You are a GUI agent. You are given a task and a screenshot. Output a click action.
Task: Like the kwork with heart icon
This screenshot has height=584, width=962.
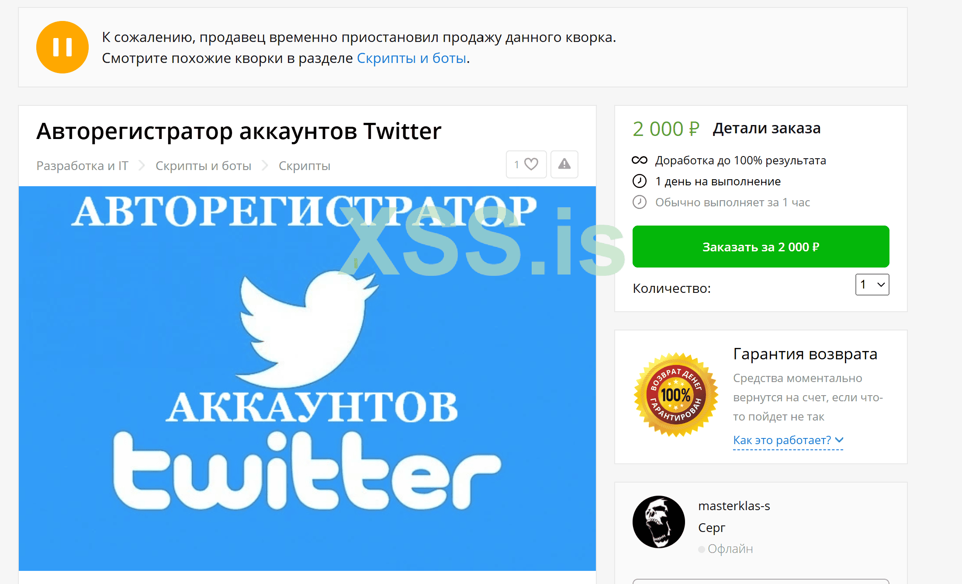(x=526, y=164)
